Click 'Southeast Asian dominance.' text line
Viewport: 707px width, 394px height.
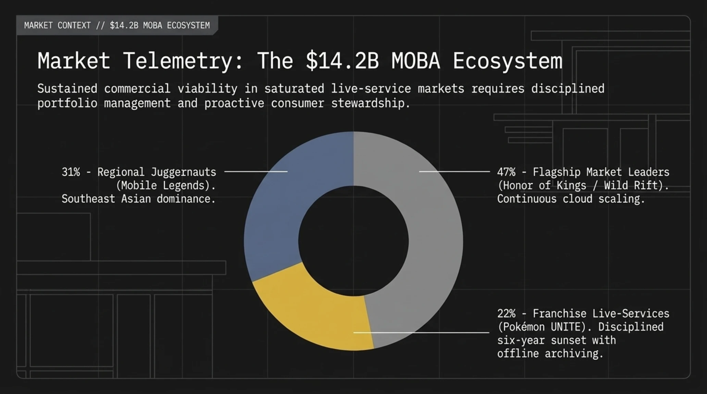138,199
